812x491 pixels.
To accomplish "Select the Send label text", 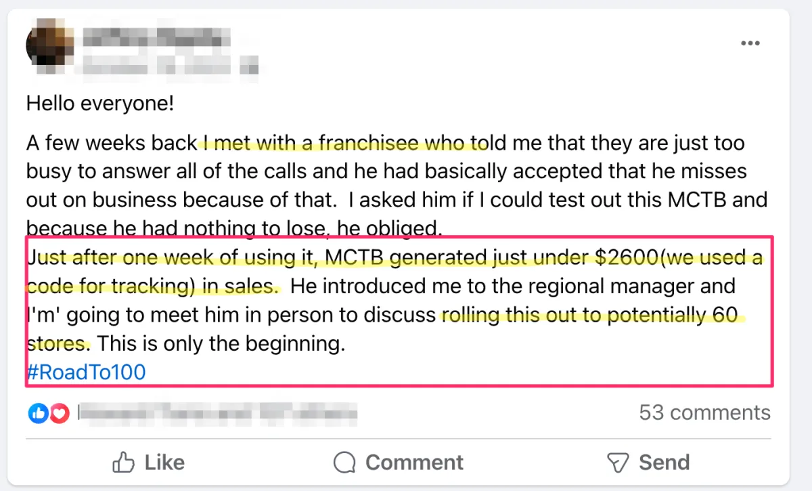I will (664, 463).
